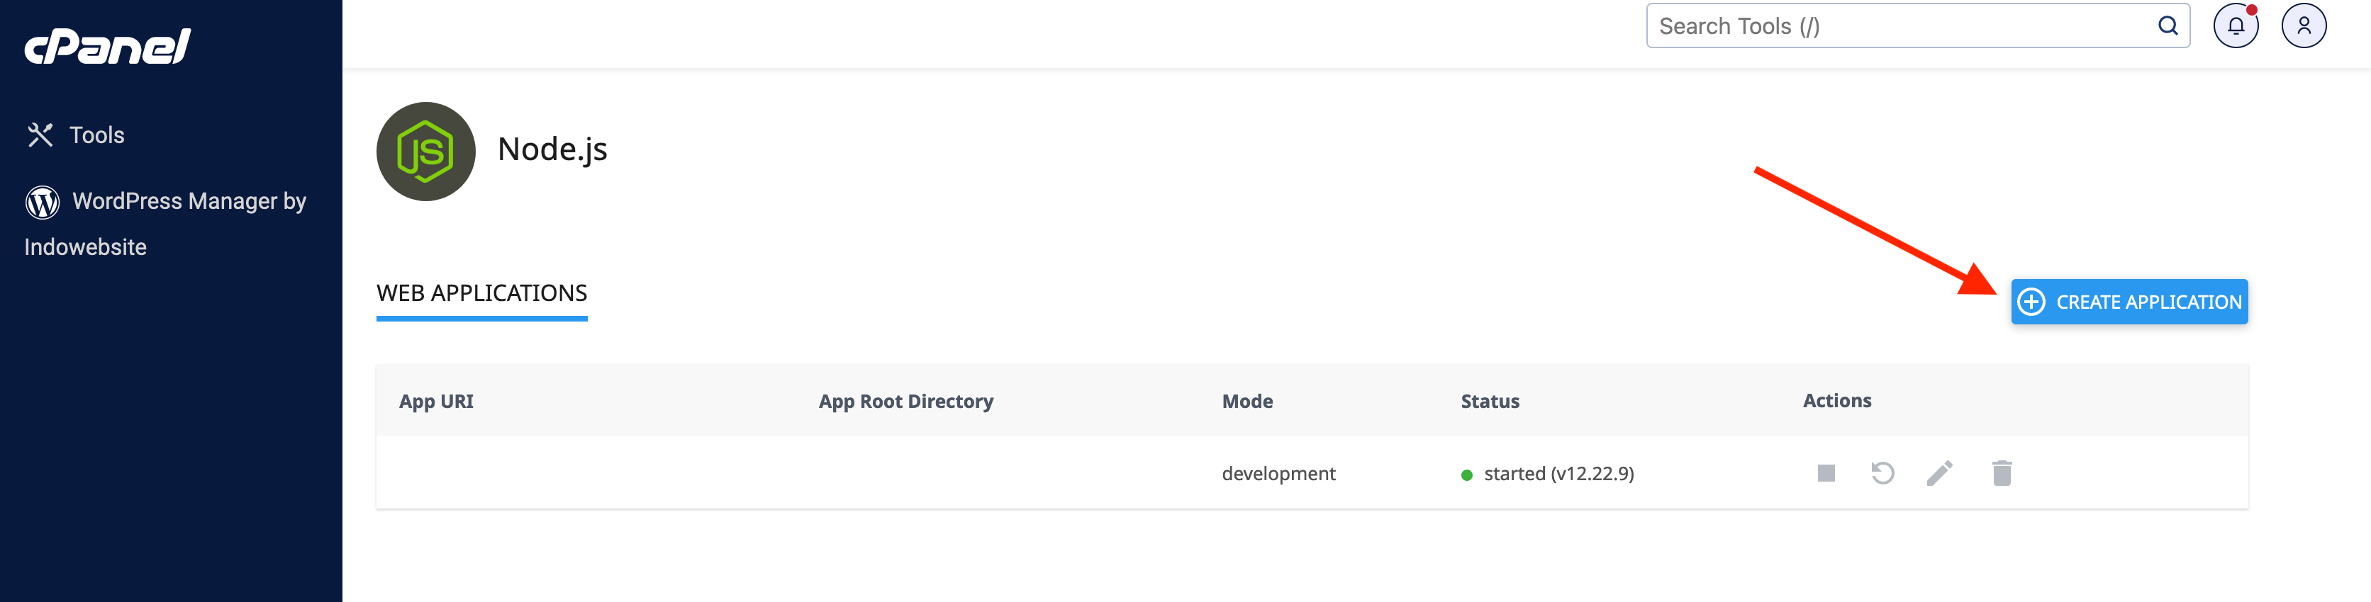Click the App Root Directory column header
2371x602 pixels.
[x=905, y=402]
